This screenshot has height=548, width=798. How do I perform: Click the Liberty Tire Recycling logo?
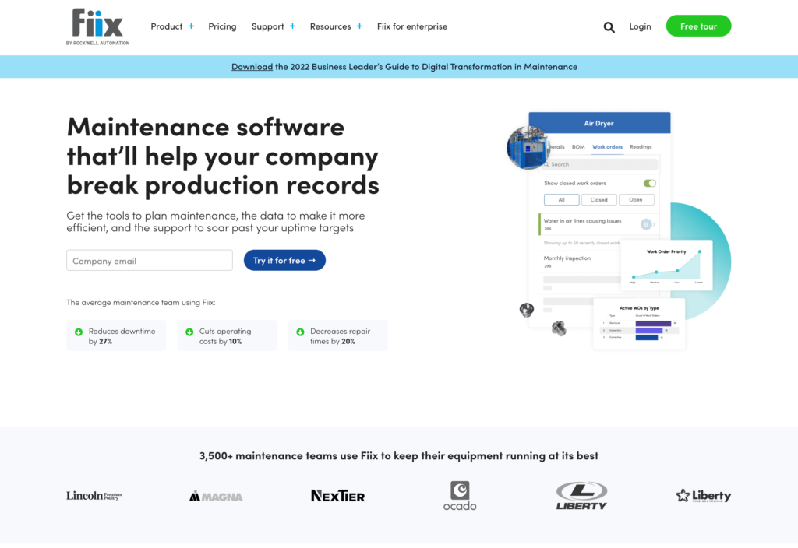(703, 496)
